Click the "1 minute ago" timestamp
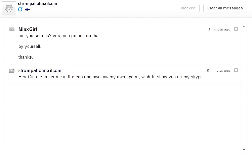The height and width of the screenshot is (155, 252). click(219, 29)
